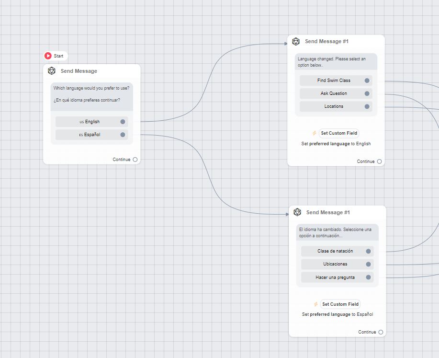Click 'Set preferred language to English' text
Image resolution: width=439 pixels, height=358 pixels.
pyautogui.click(x=336, y=144)
